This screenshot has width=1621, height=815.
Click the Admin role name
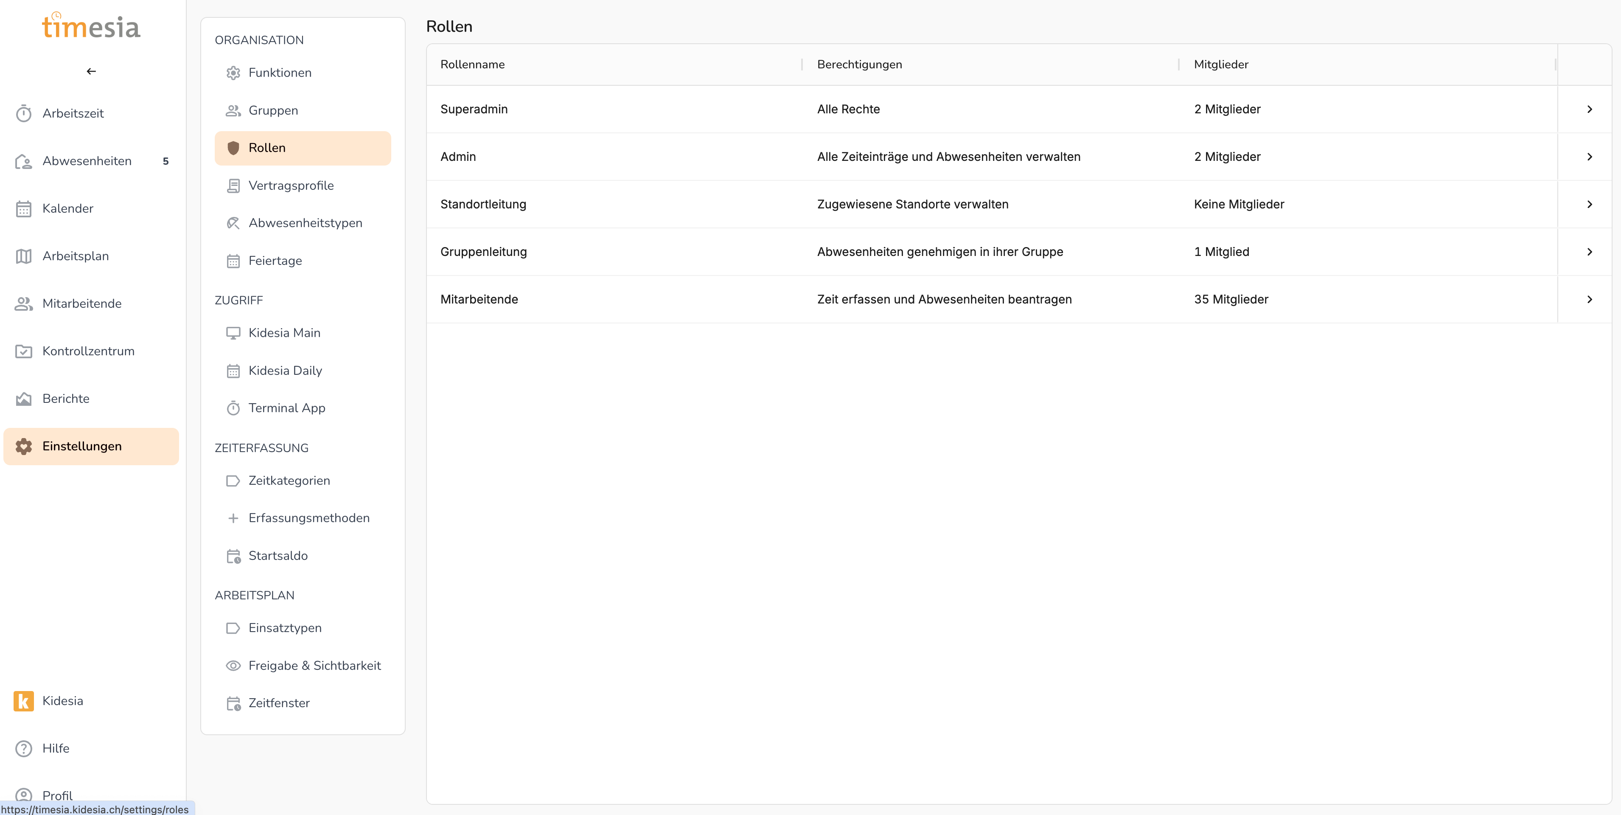tap(458, 157)
